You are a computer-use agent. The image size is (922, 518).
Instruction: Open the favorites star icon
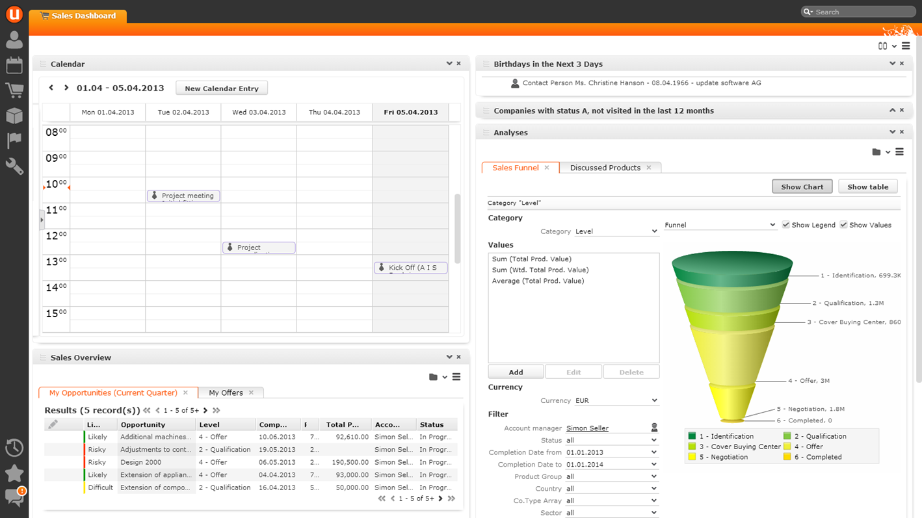[14, 473]
